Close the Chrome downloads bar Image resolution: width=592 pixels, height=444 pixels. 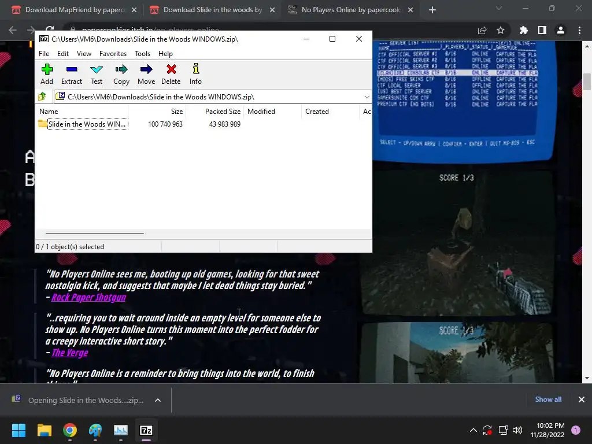[582, 399]
